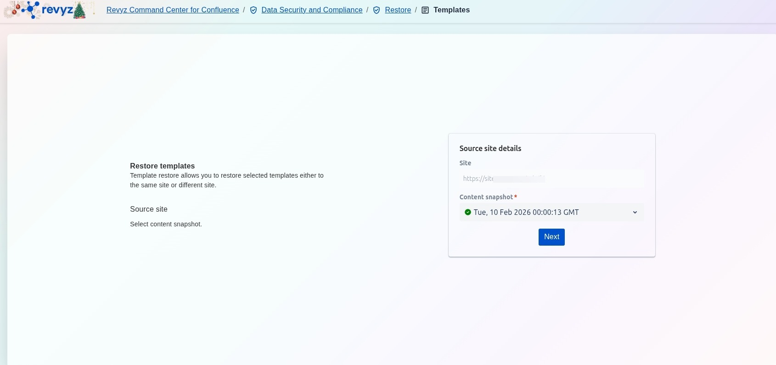Open Revyz Command Center for Confluence breadcrumb
Viewport: 776px width, 365px height.
point(173,10)
